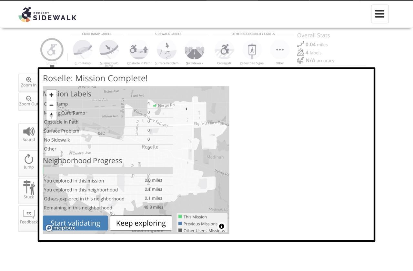Click the Zoom Out button
The image size is (413, 271).
28,101
